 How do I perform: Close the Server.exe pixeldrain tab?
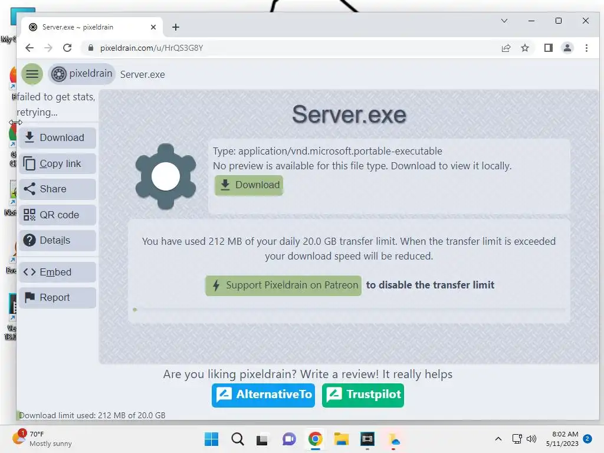pos(153,27)
